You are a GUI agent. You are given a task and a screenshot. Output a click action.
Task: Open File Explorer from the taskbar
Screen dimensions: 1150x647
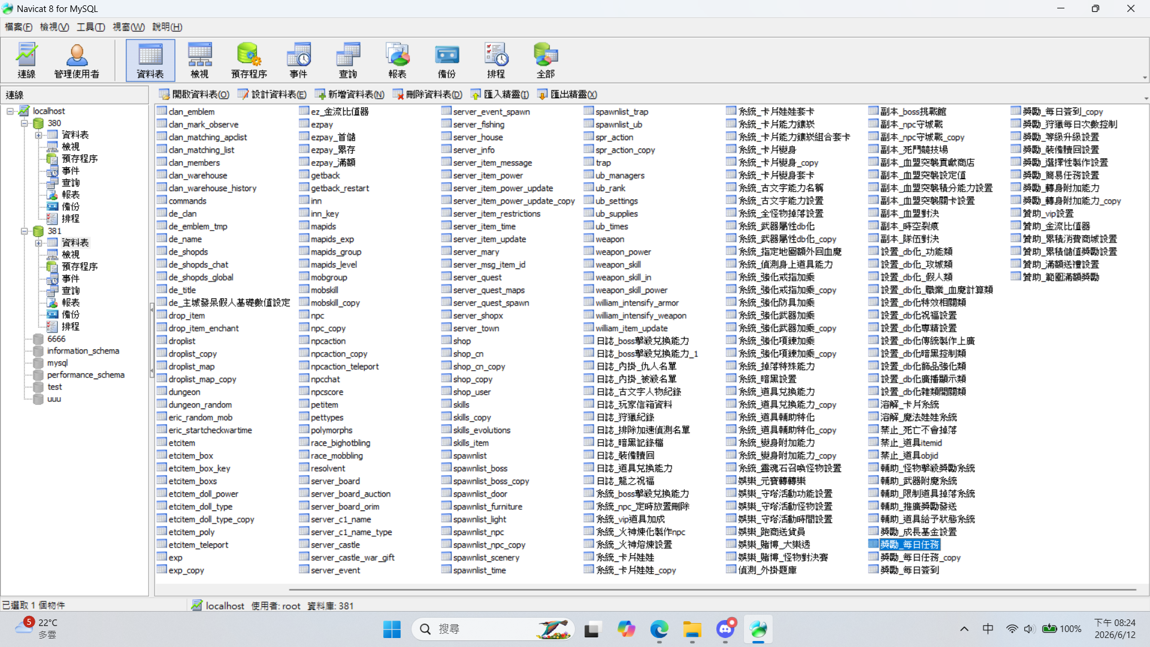[x=692, y=629]
